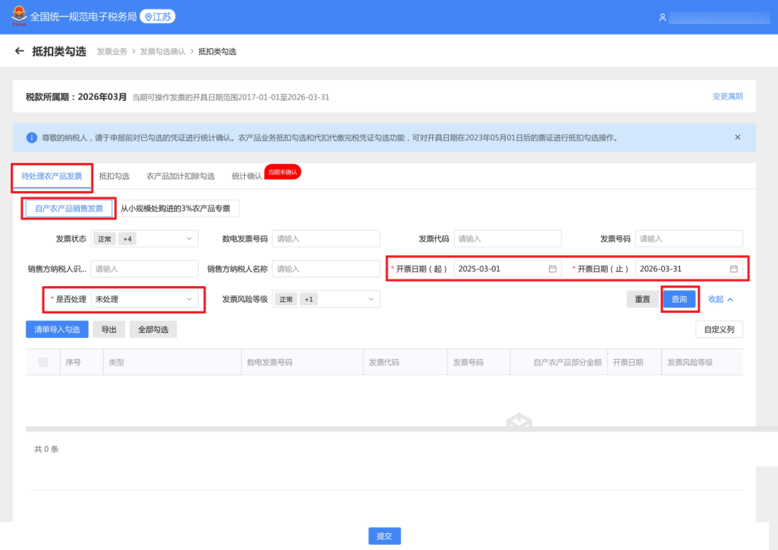This screenshot has width=778, height=550.
Task: Click the 当期未确认 red badge
Action: pyautogui.click(x=283, y=172)
